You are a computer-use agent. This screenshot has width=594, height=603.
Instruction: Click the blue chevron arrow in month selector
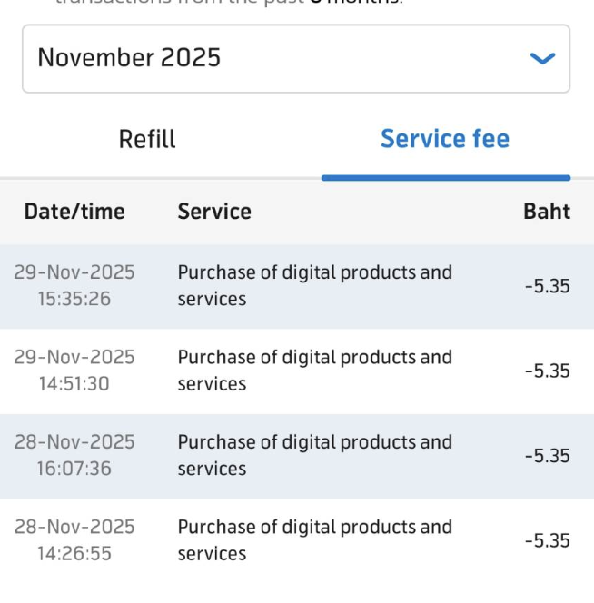(x=542, y=59)
